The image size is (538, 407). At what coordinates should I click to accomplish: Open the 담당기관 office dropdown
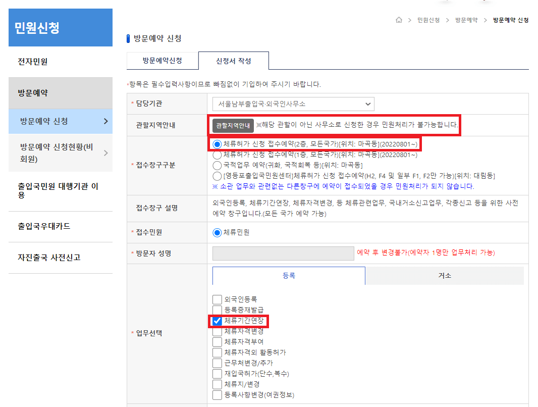tap(293, 104)
